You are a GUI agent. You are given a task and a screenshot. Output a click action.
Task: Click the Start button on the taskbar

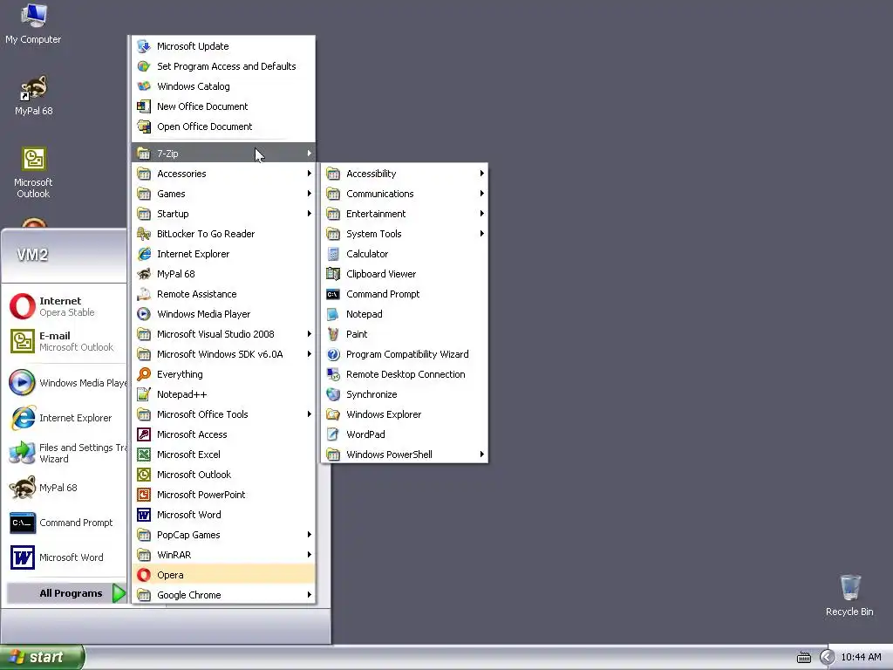coord(42,657)
